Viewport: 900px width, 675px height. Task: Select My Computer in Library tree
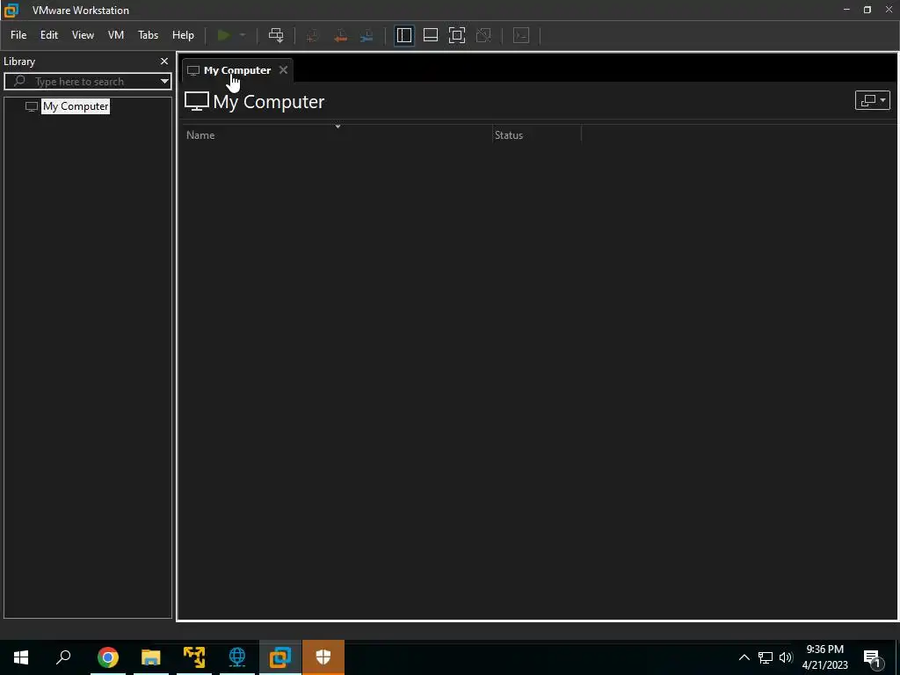point(76,106)
